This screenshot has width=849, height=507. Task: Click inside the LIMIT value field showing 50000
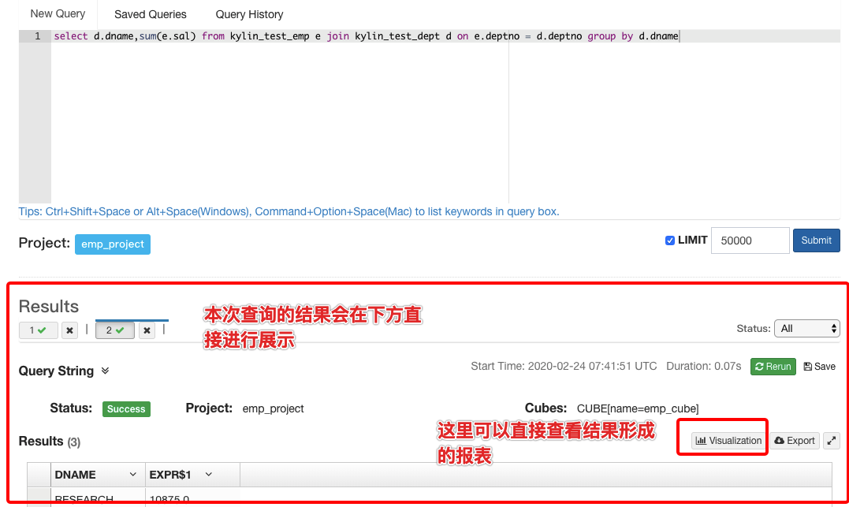click(749, 240)
